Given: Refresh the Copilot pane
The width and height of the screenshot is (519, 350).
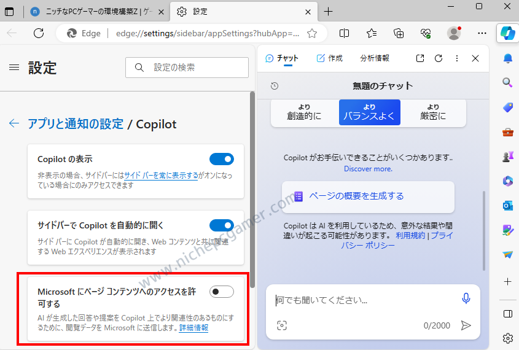Looking at the screenshot, I should pos(439,58).
